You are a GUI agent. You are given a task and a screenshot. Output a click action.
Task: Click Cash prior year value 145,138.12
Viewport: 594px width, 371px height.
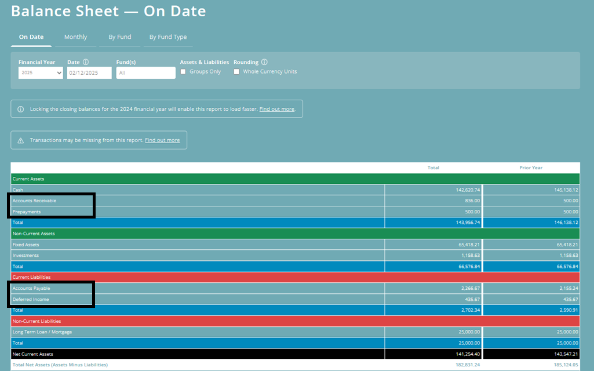coord(566,190)
